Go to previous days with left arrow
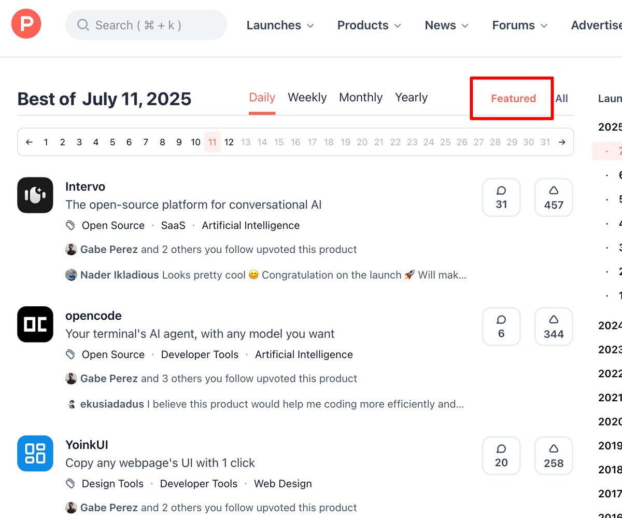The width and height of the screenshot is (622, 518). coord(29,142)
